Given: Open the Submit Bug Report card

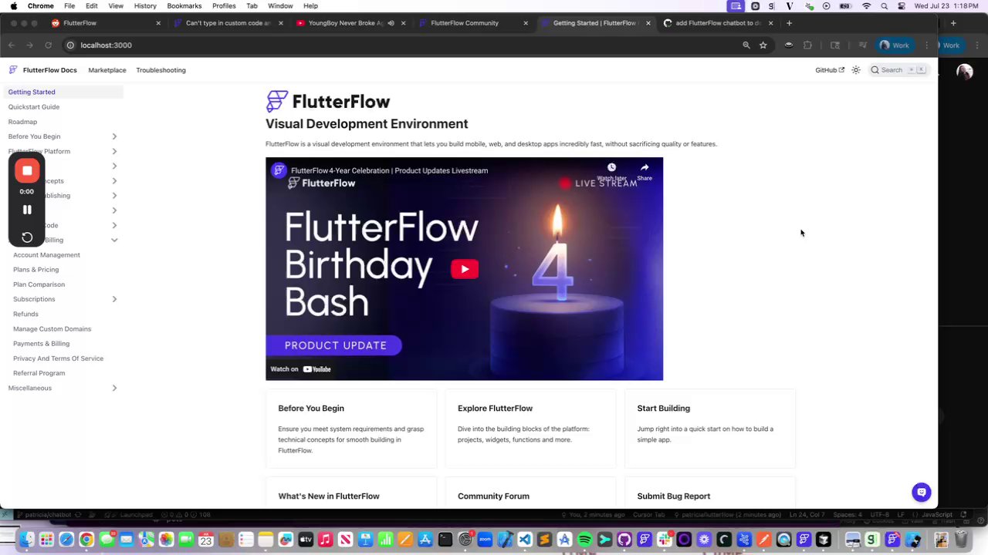Looking at the screenshot, I should point(710,493).
